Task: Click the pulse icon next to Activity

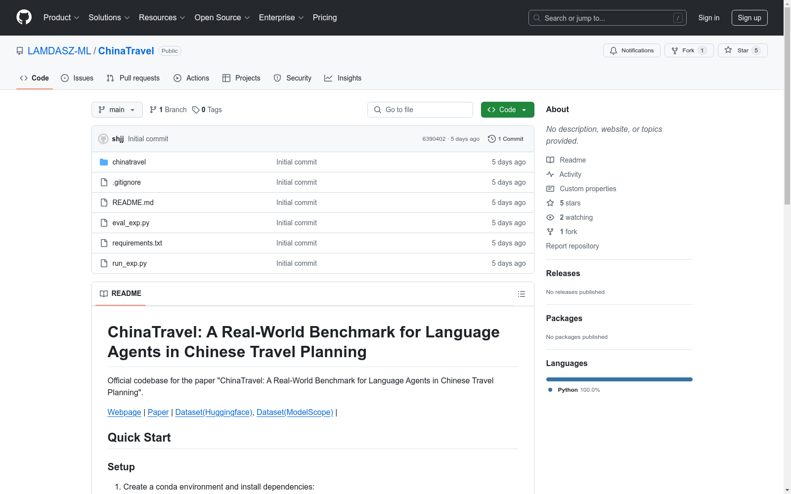Action: (550, 174)
